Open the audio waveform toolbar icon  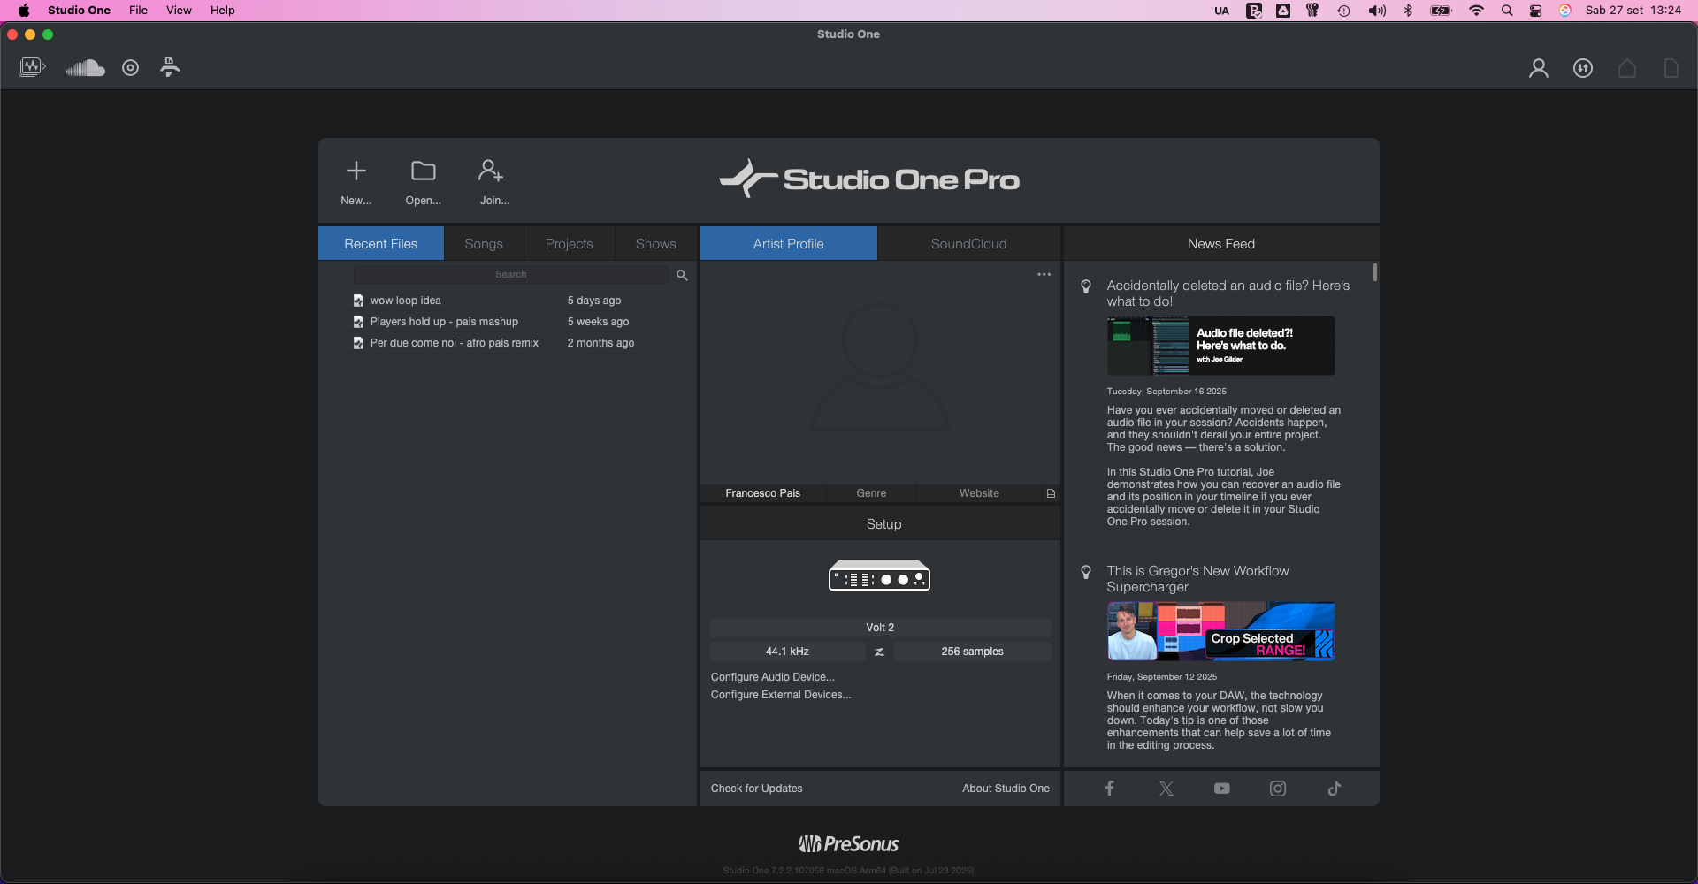coord(32,67)
